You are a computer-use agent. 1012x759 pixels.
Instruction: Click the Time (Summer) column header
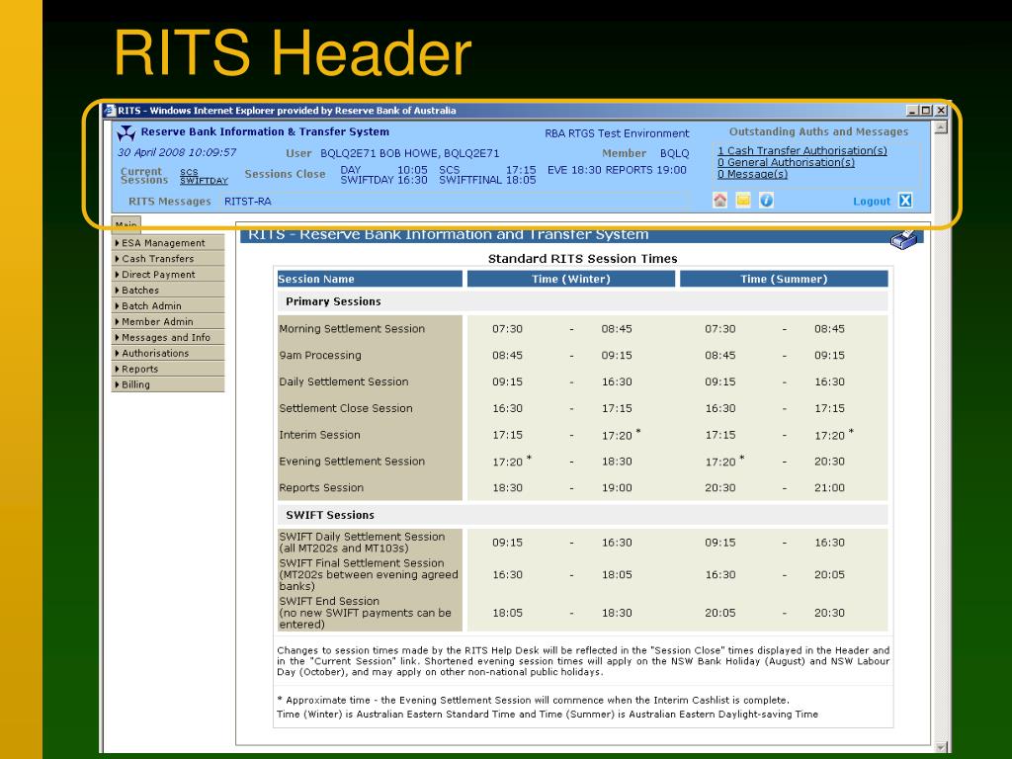(x=784, y=279)
